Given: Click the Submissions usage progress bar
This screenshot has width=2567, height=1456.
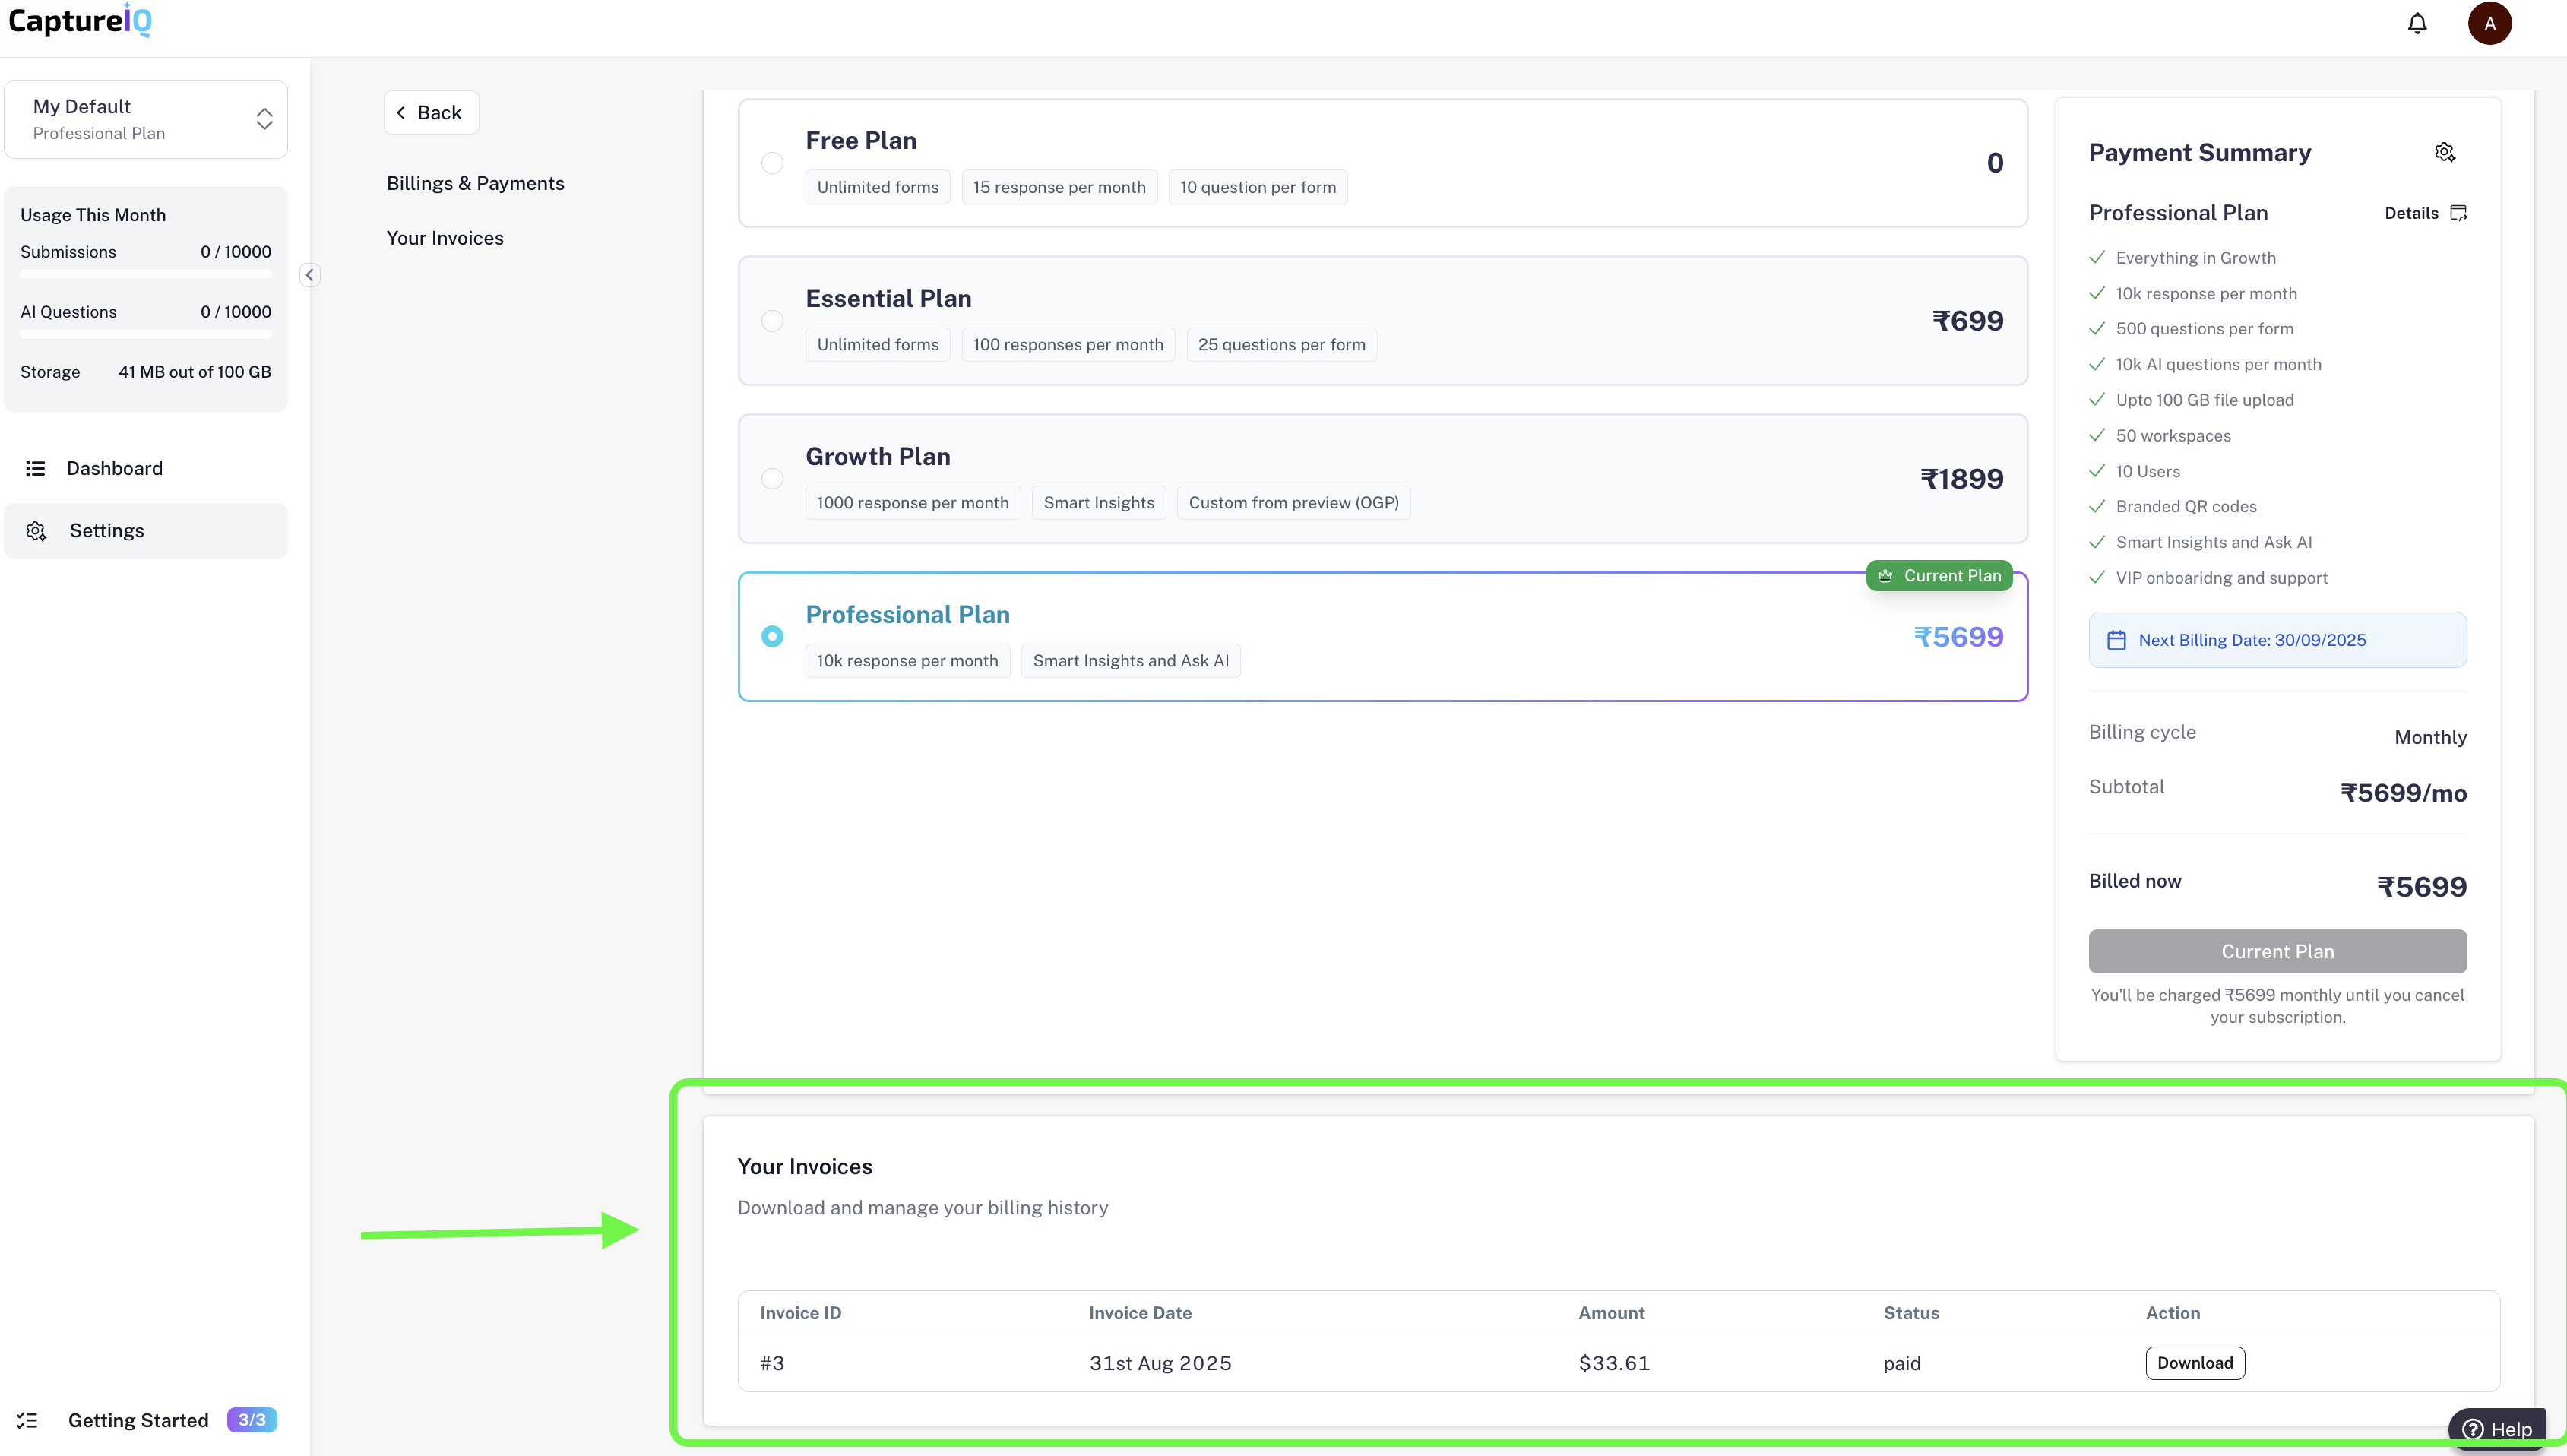Looking at the screenshot, I should click(146, 273).
